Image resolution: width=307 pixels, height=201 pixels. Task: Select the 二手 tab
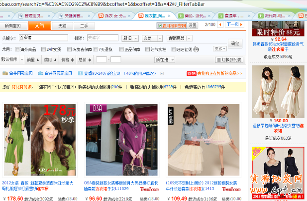(x=84, y=25)
